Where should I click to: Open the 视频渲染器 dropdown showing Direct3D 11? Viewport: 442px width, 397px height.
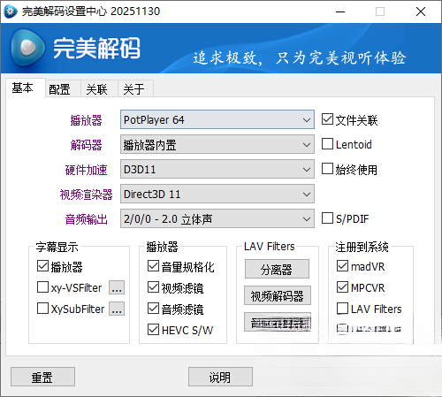(x=217, y=194)
